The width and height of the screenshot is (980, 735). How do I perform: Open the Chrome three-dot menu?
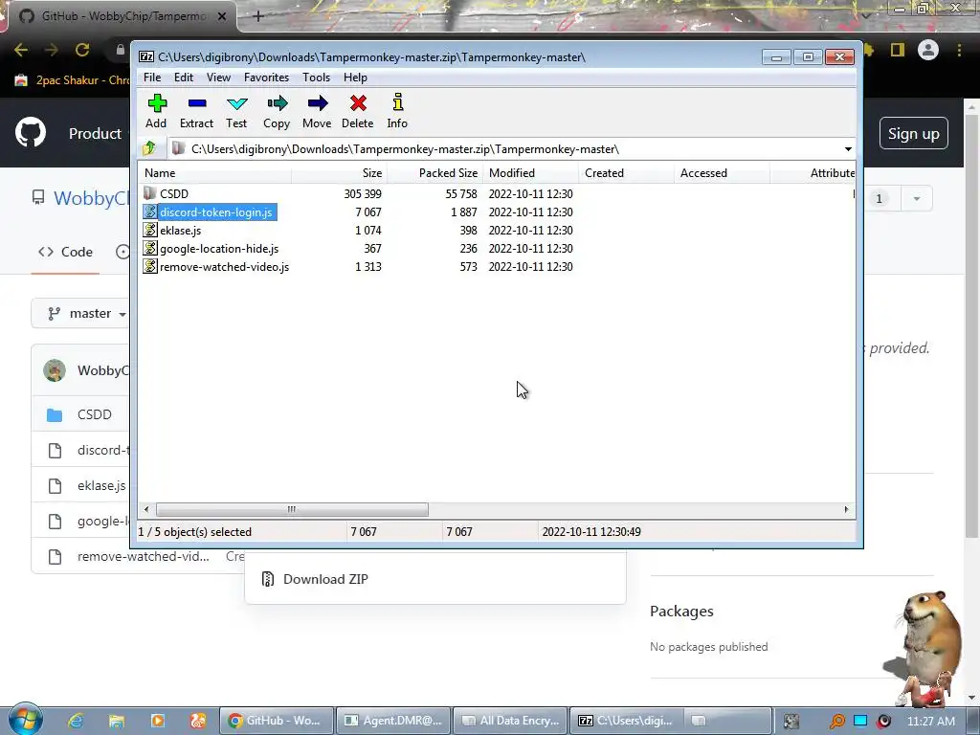(959, 50)
